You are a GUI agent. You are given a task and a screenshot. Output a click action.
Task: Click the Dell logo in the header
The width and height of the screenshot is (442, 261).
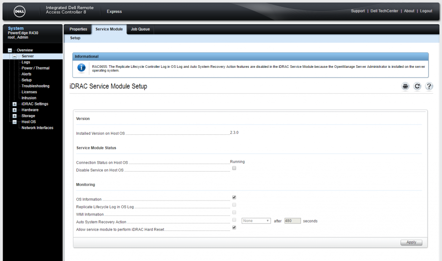pyautogui.click(x=19, y=11)
